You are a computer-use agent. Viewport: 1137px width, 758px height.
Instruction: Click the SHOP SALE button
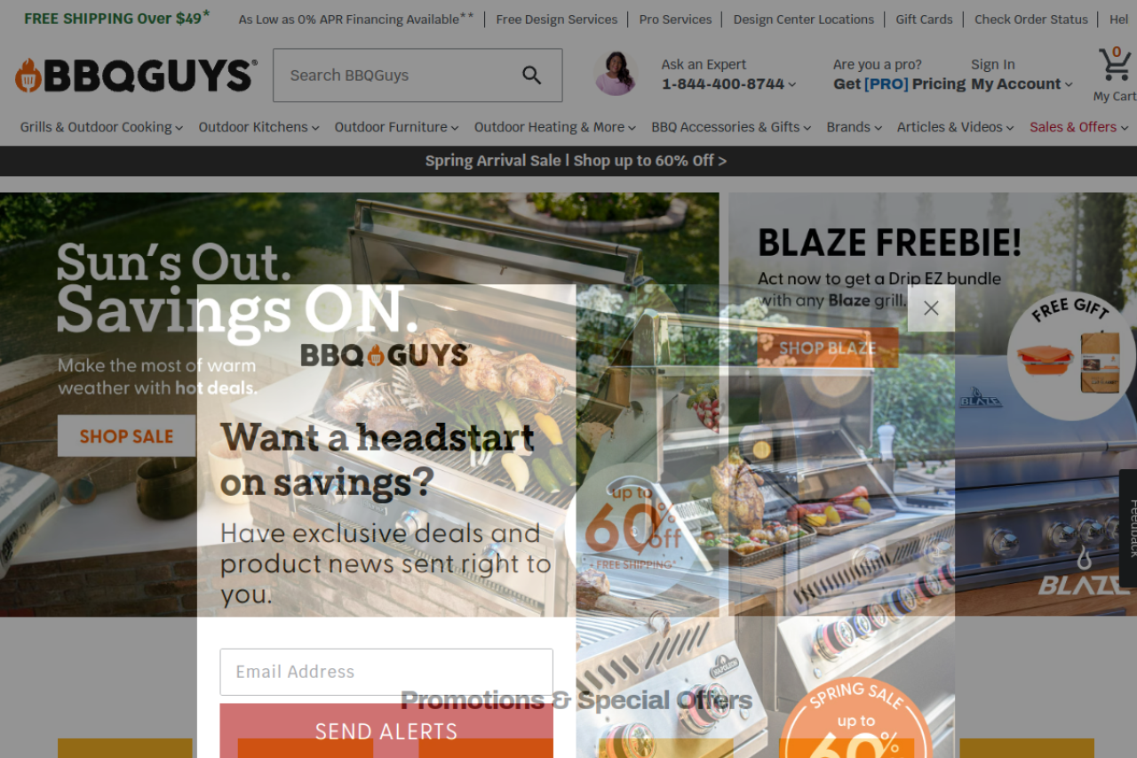click(x=127, y=436)
